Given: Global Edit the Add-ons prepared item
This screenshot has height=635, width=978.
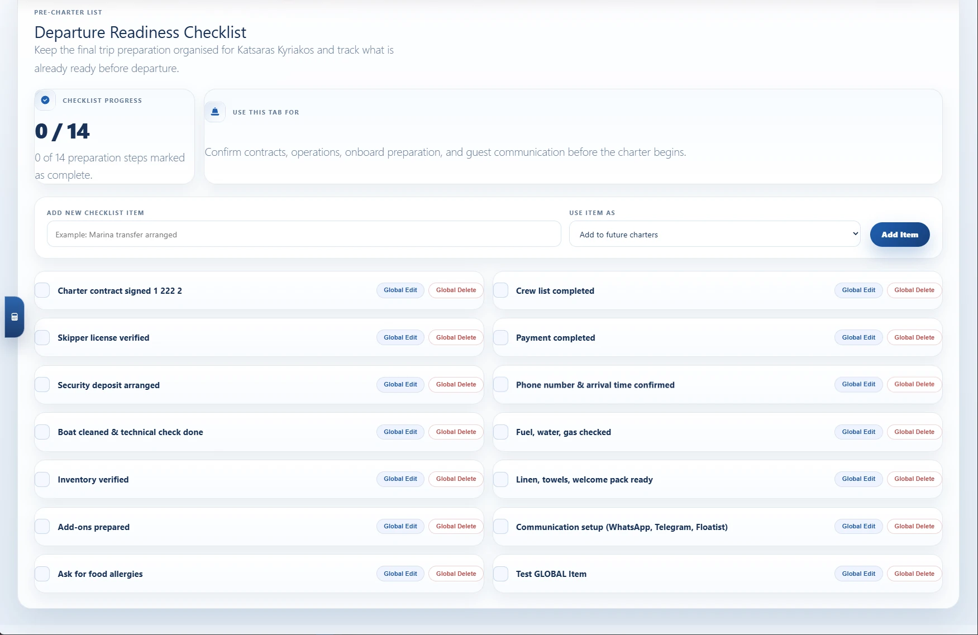Looking at the screenshot, I should [x=400, y=526].
